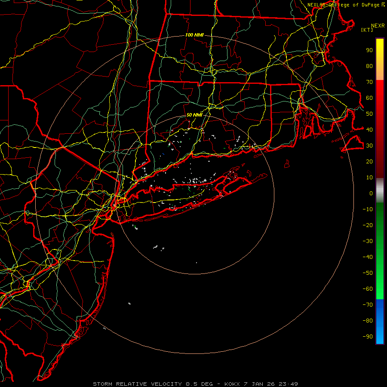Click the "100 NMI" range ring label

(x=194, y=35)
